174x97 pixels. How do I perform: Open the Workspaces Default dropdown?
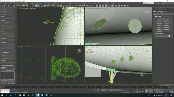(167, 3)
